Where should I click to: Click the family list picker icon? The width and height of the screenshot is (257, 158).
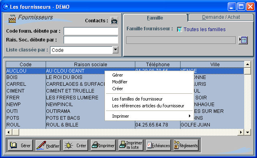pos(243,40)
